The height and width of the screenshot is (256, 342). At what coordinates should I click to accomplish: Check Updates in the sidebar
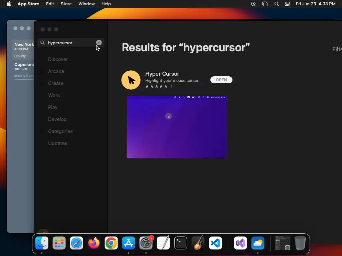click(57, 143)
